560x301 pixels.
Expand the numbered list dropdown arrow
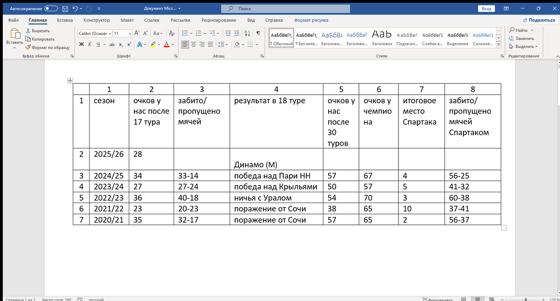(x=206, y=34)
